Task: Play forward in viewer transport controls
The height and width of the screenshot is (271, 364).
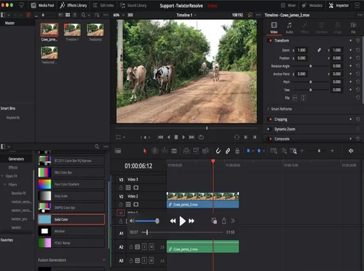Action: pos(184,137)
